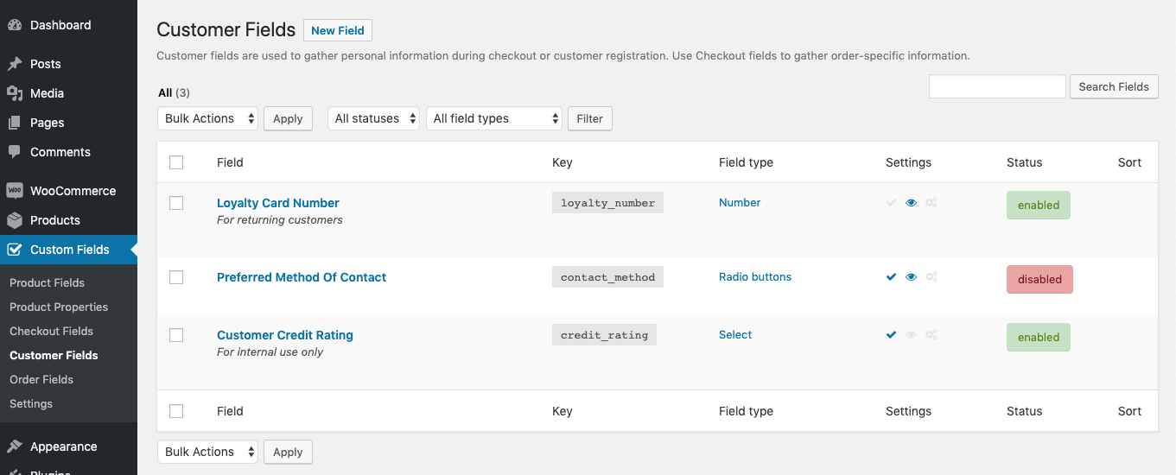The height and width of the screenshot is (475, 1176).
Task: Click the WooCommerce logo icon
Action: pyautogui.click(x=15, y=191)
